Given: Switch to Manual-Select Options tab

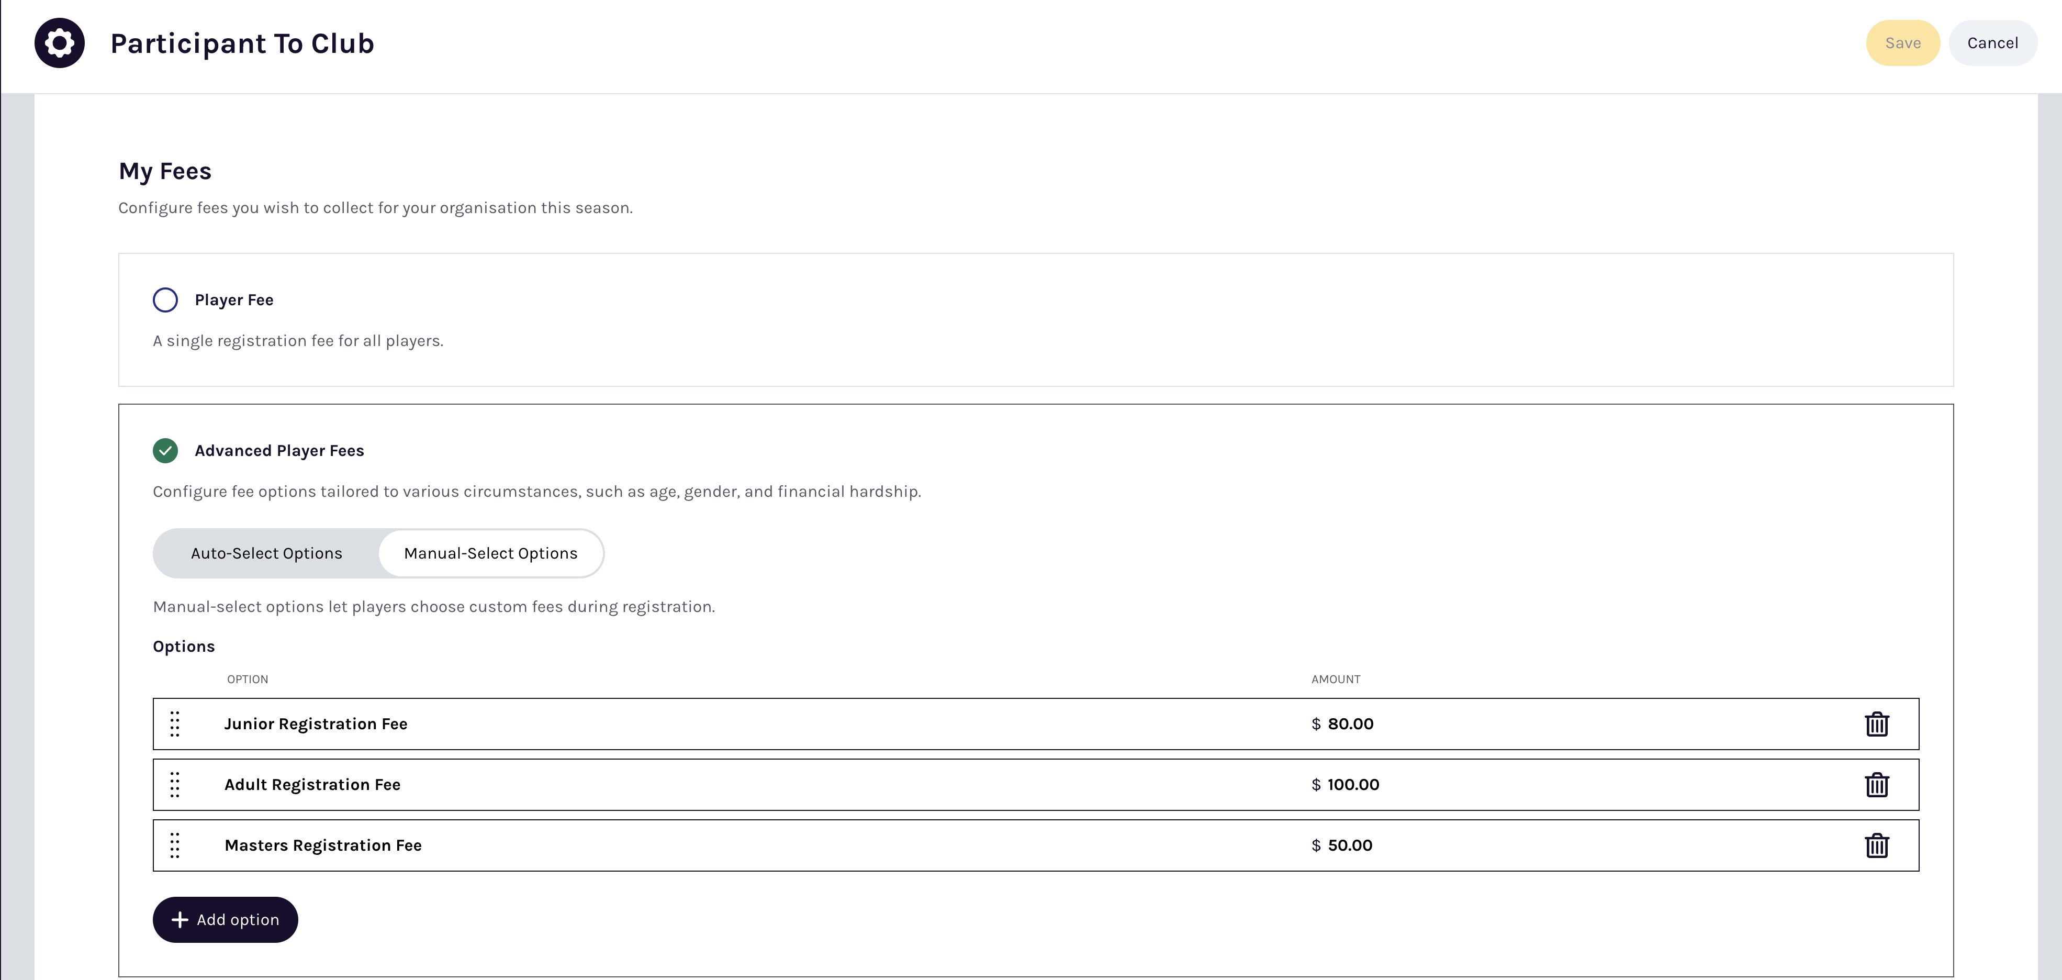Looking at the screenshot, I should [x=490, y=553].
